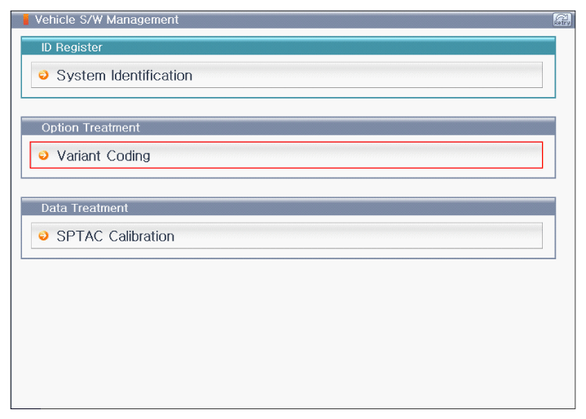586x419 pixels.
Task: Click the orange arrow beside SPTAC Calibration
Action: pos(44,236)
